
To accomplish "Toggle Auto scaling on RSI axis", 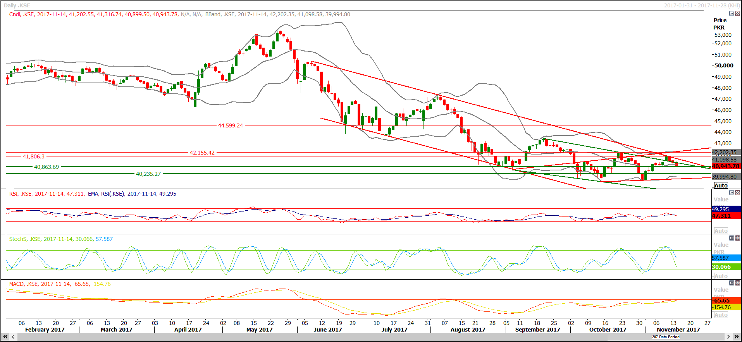I will [x=721, y=231].
